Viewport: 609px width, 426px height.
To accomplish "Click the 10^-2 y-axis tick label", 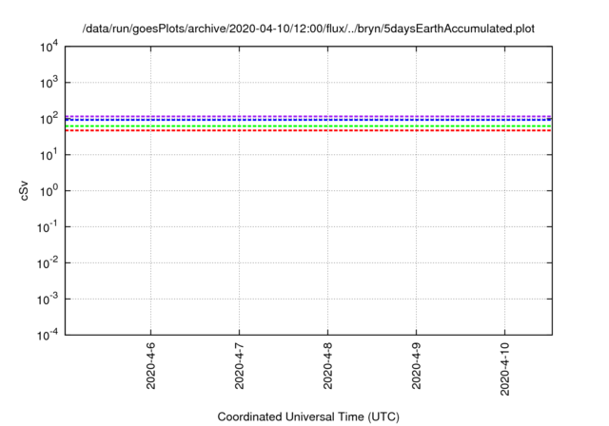I will 48,263.
